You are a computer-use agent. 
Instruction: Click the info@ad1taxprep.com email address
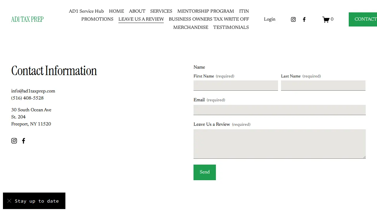pyautogui.click(x=33, y=91)
